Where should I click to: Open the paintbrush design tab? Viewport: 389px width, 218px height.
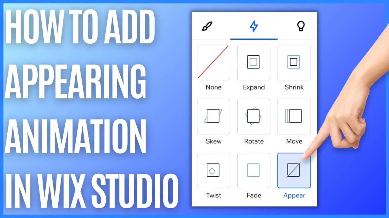207,26
